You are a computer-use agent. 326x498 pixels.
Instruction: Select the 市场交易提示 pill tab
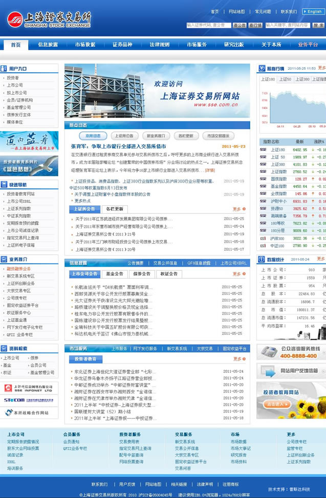(x=219, y=135)
